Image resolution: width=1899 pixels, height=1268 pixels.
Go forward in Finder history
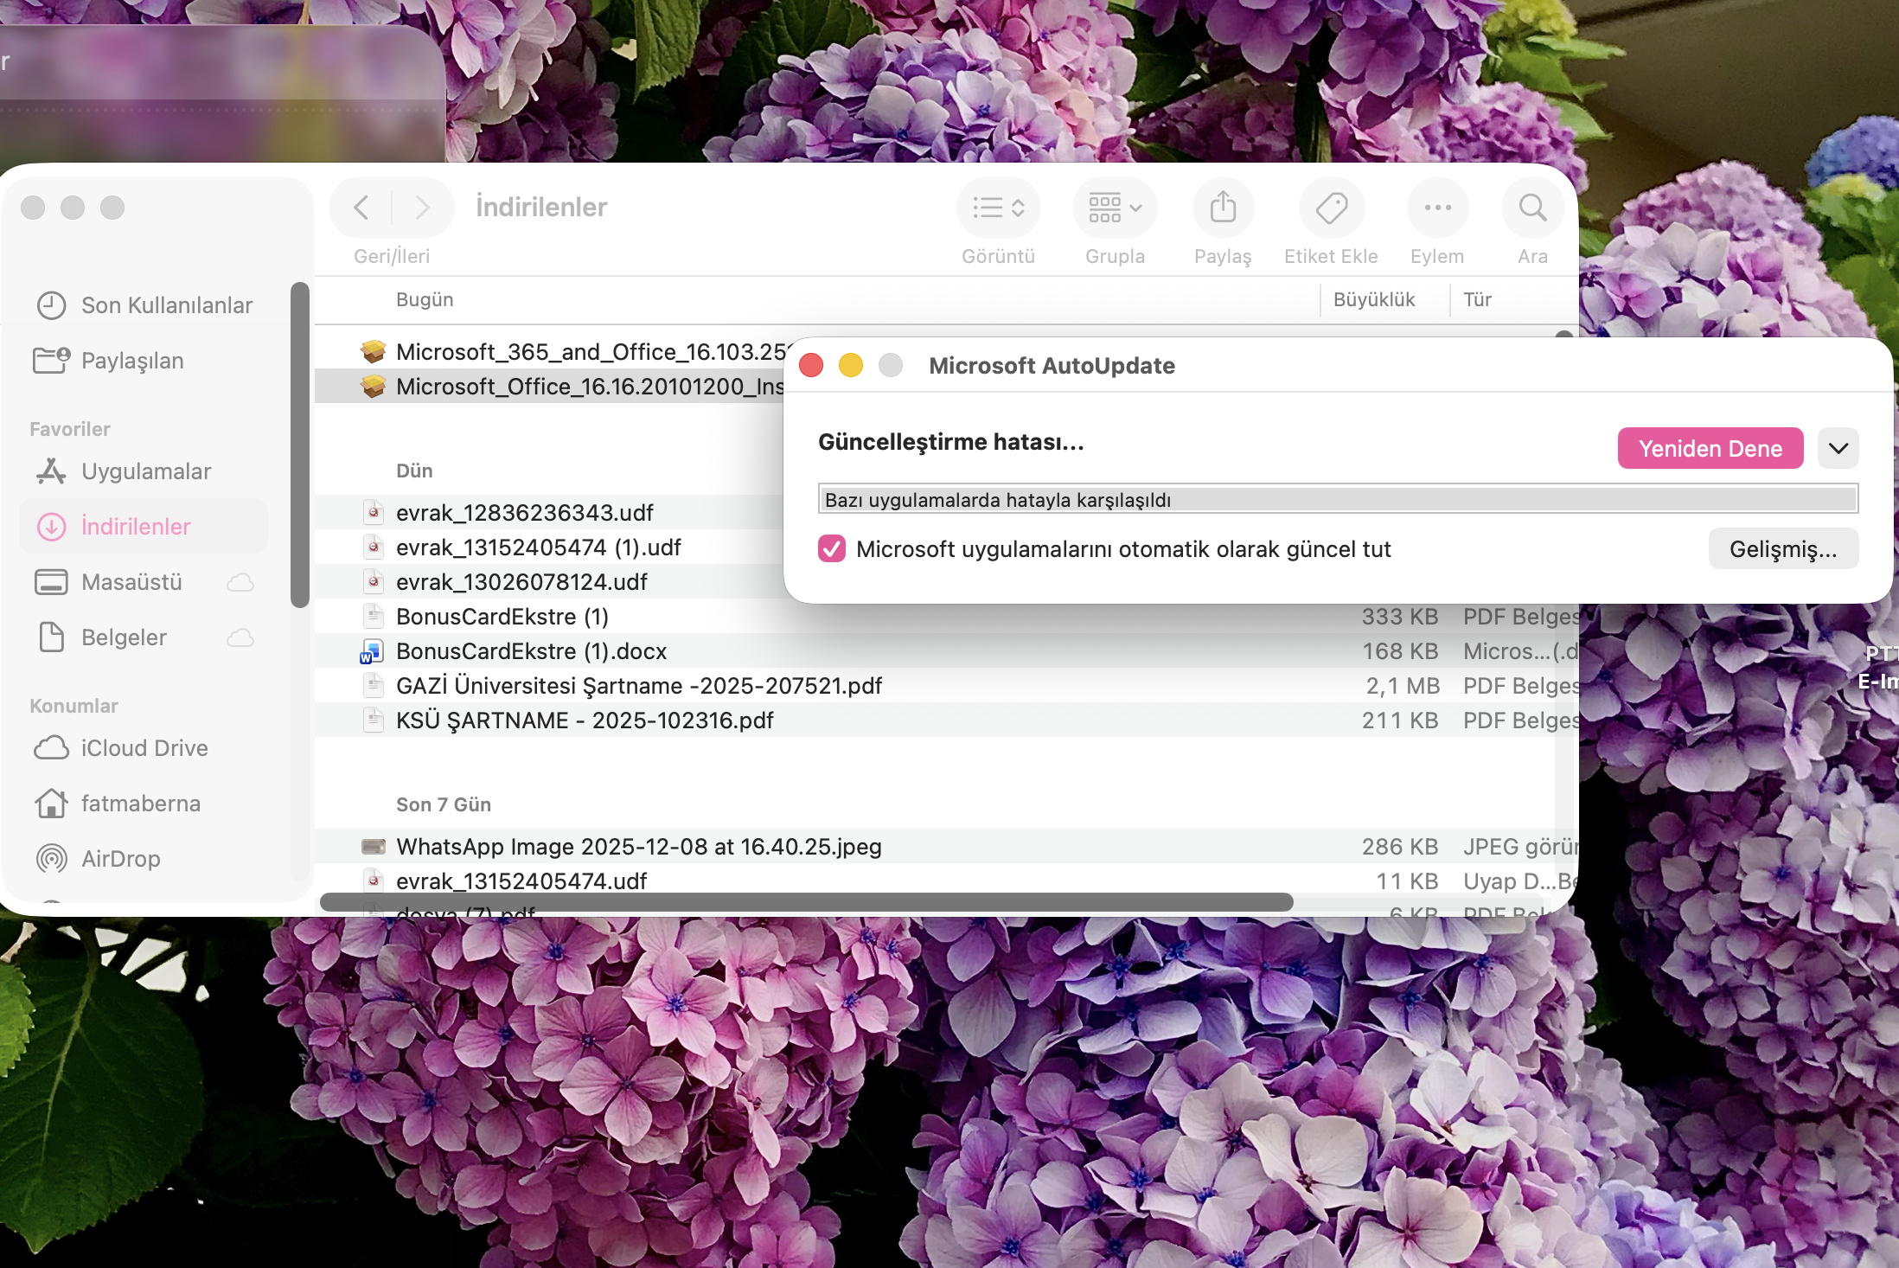point(422,208)
